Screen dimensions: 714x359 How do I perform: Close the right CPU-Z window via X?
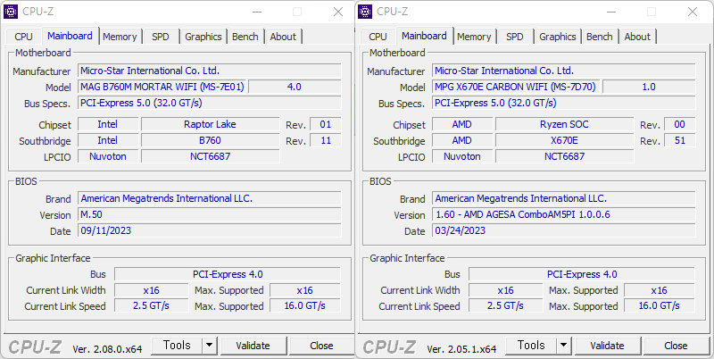click(693, 12)
